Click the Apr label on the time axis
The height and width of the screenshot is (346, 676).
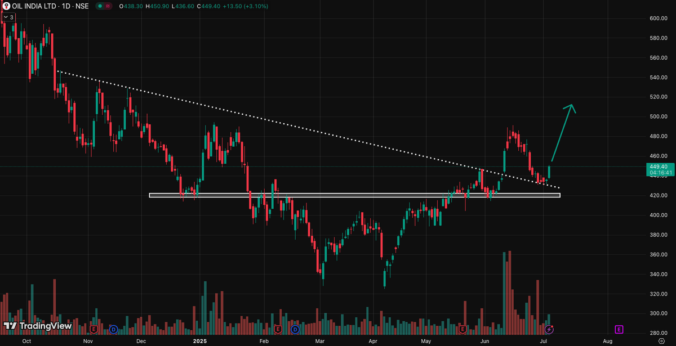pos(373,341)
